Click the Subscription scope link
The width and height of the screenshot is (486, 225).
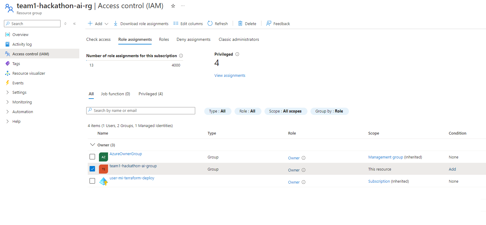click(x=379, y=181)
